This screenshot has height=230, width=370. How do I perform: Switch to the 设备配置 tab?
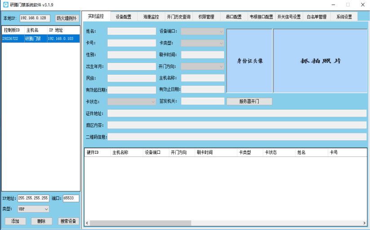(123, 17)
